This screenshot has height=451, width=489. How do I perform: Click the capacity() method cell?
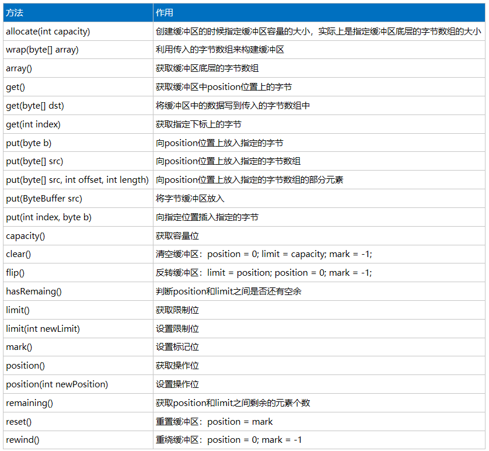pos(78,236)
